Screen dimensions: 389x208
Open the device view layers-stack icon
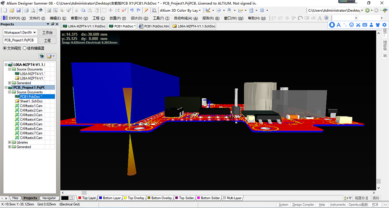40,11
